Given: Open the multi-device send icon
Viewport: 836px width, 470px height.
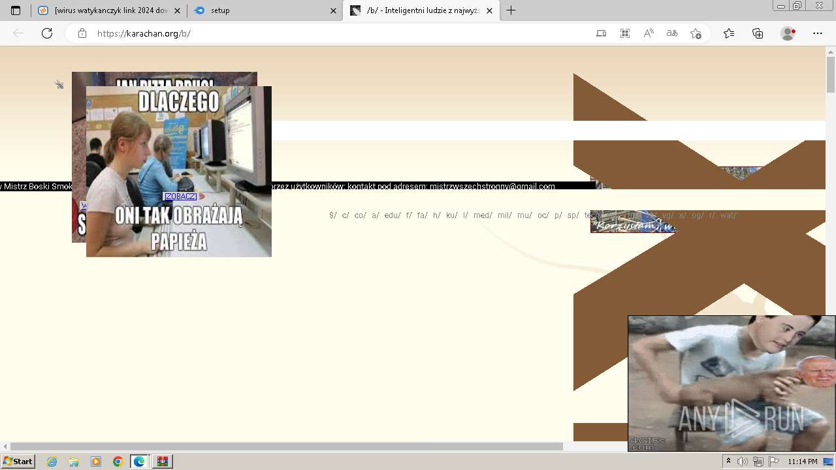Looking at the screenshot, I should coord(601,33).
